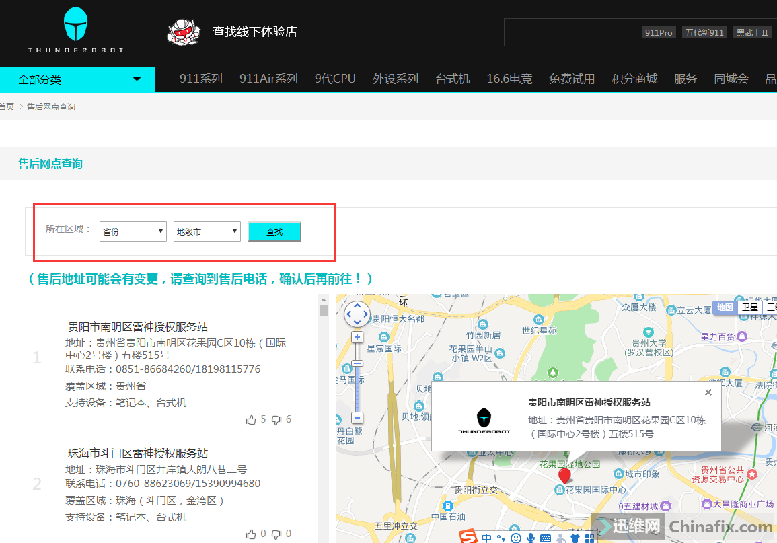Open the 全部分类 category dropdown
This screenshot has height=543, width=777.
[x=78, y=79]
